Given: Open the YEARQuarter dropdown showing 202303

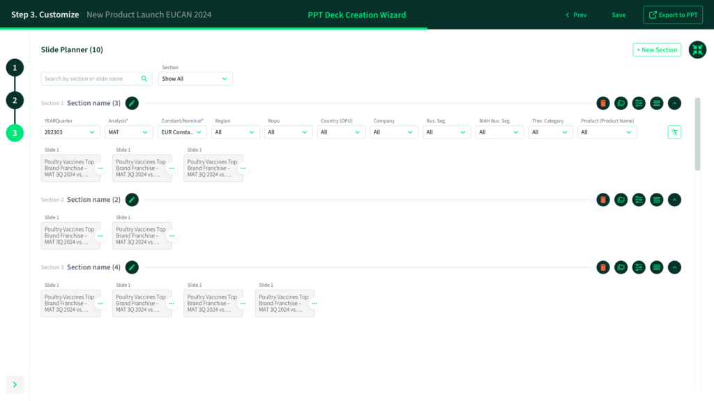Looking at the screenshot, I should tap(70, 132).
